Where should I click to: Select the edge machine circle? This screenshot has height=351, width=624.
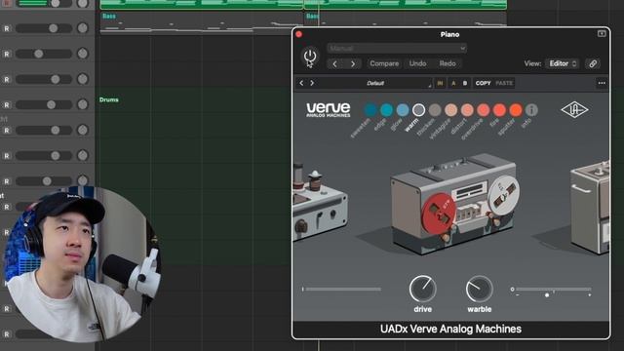(386, 110)
